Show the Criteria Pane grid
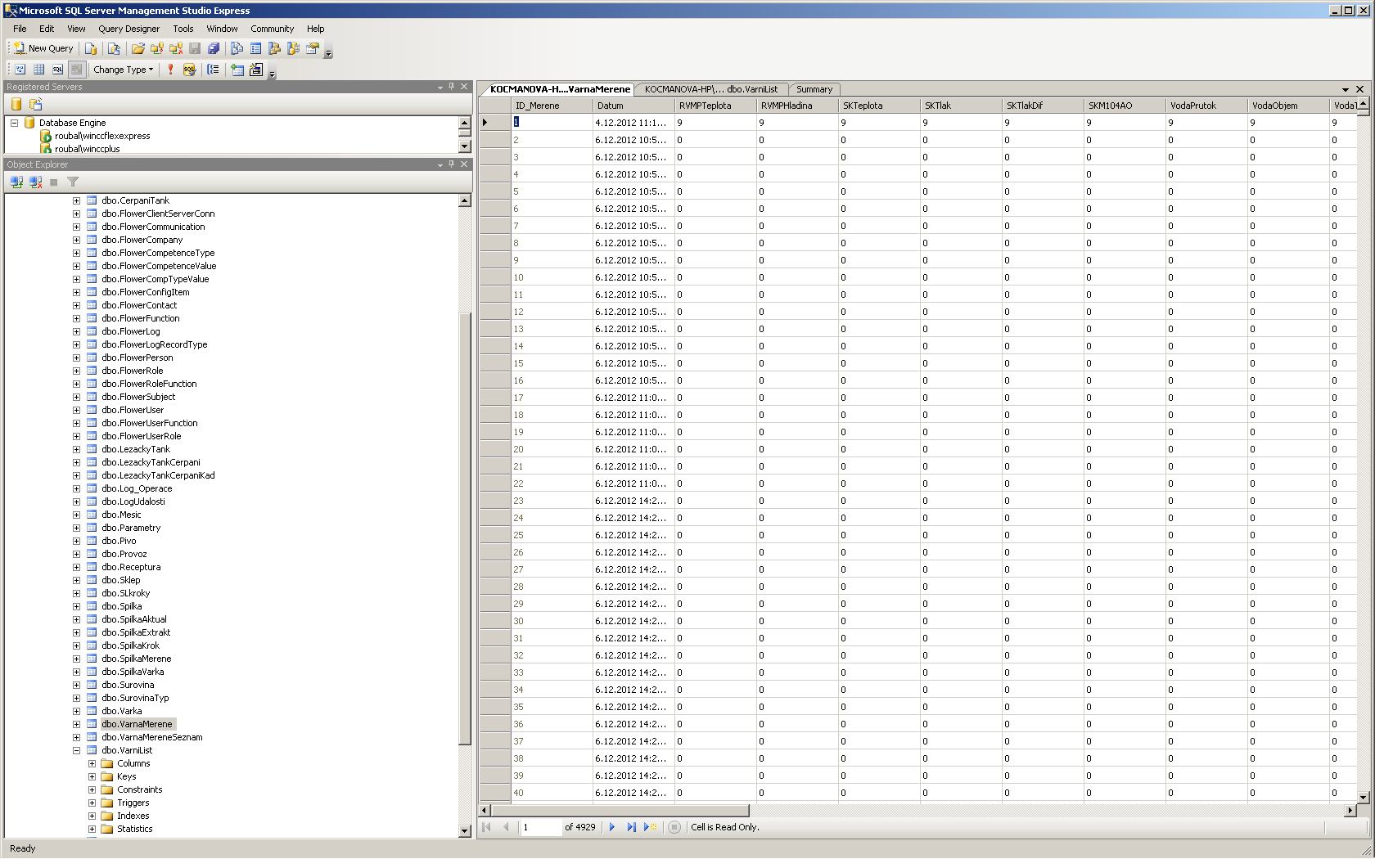 tap(38, 70)
